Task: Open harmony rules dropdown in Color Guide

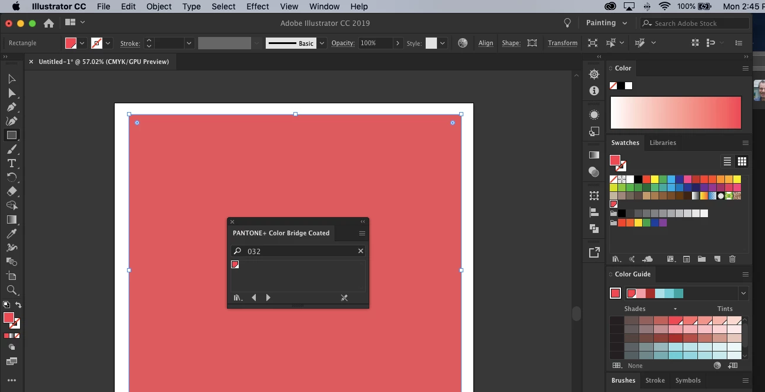Action: pos(743,293)
